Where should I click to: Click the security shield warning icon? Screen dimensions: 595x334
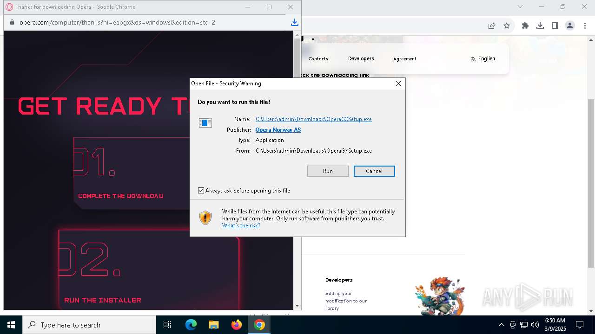[205, 218]
